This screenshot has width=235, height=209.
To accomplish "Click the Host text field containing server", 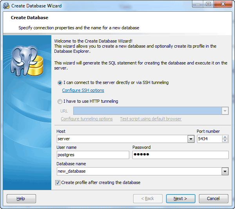I will click(121, 139).
